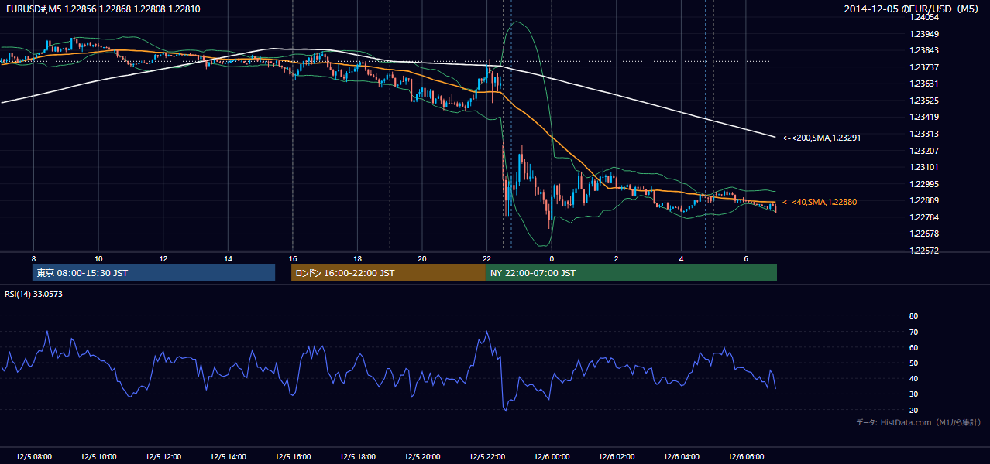Click RSI axis level 80
The width and height of the screenshot is (990, 464).
[x=914, y=316]
